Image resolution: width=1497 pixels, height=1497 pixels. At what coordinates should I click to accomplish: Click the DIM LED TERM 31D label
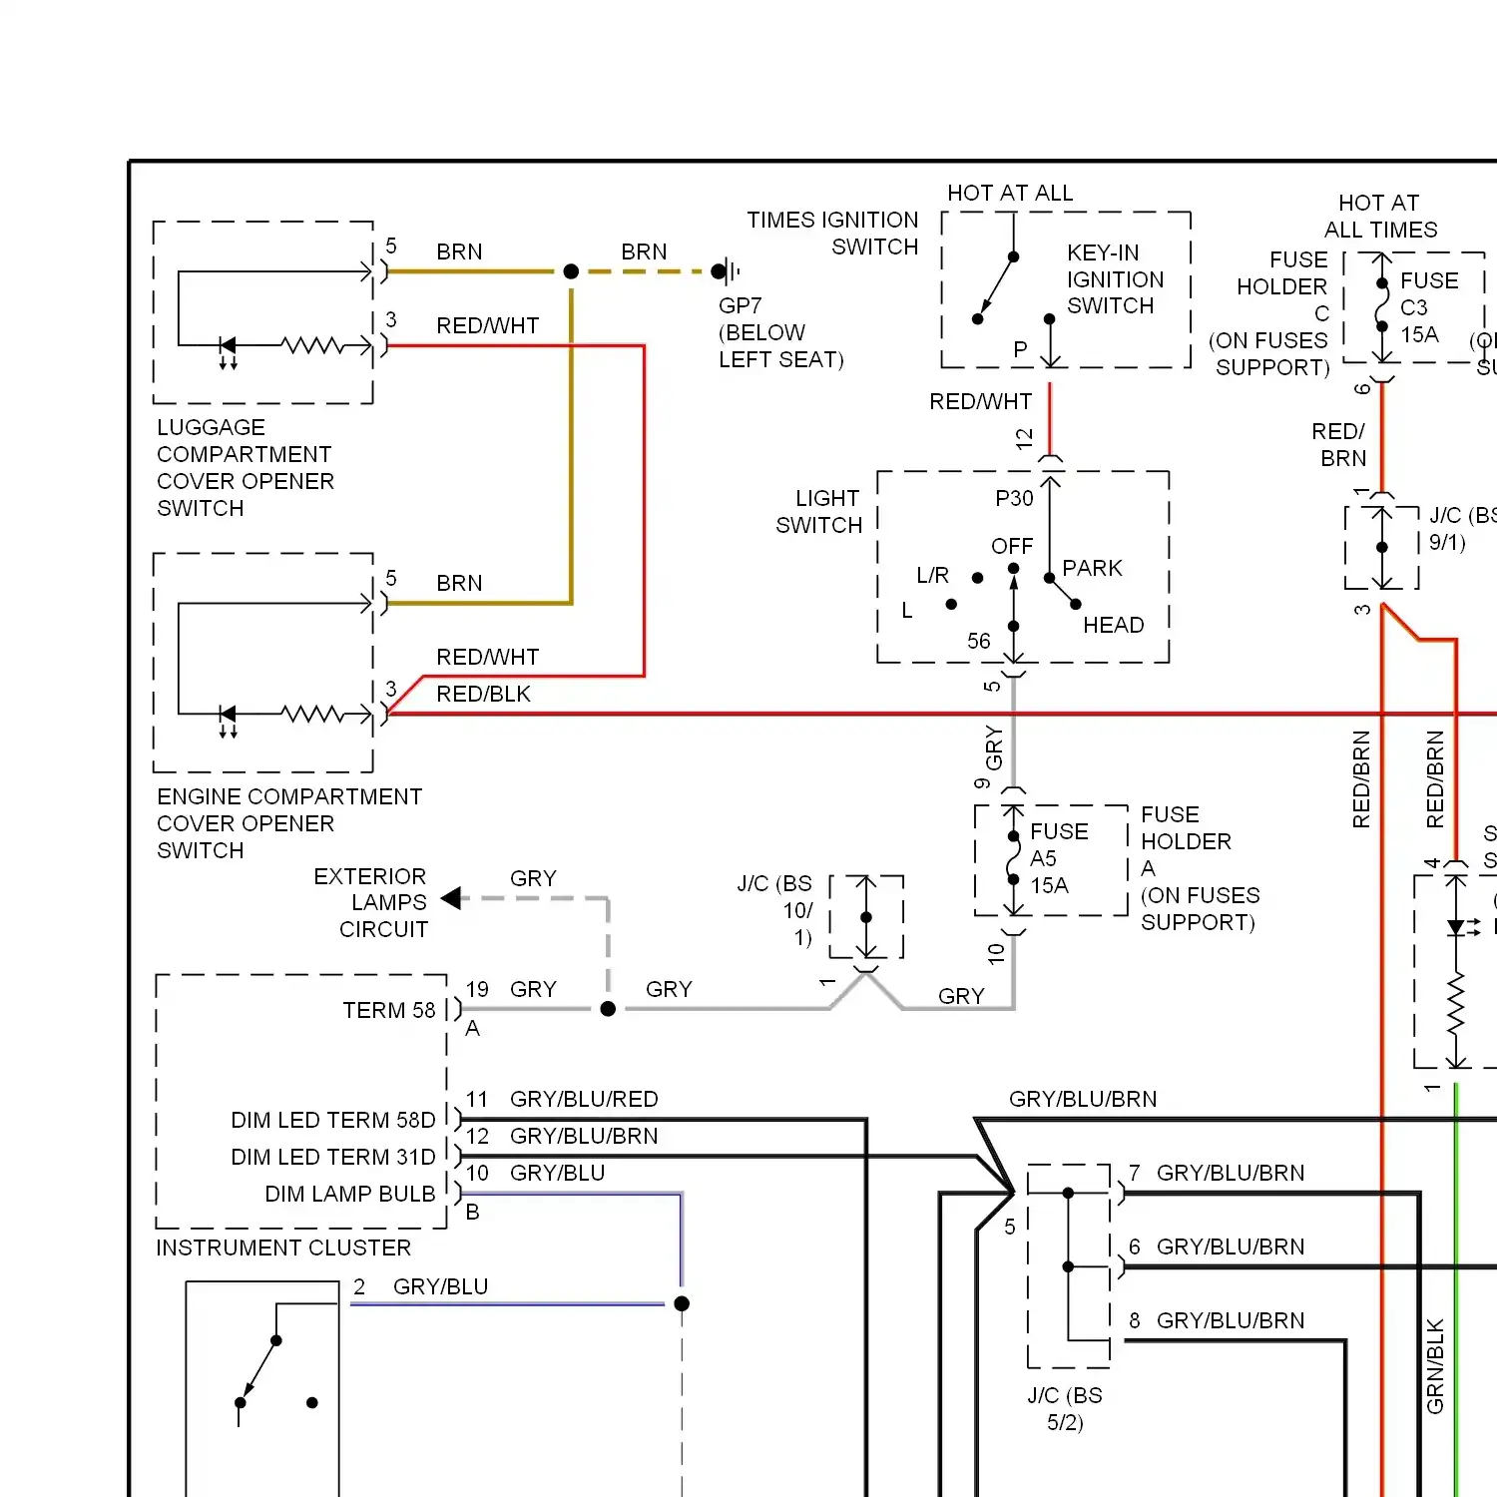tap(333, 1157)
